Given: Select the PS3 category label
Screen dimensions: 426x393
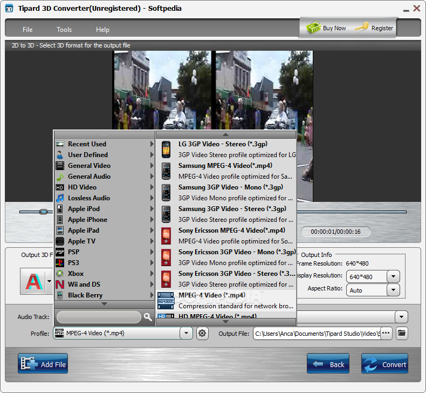Looking at the screenshot, I should coord(73,263).
